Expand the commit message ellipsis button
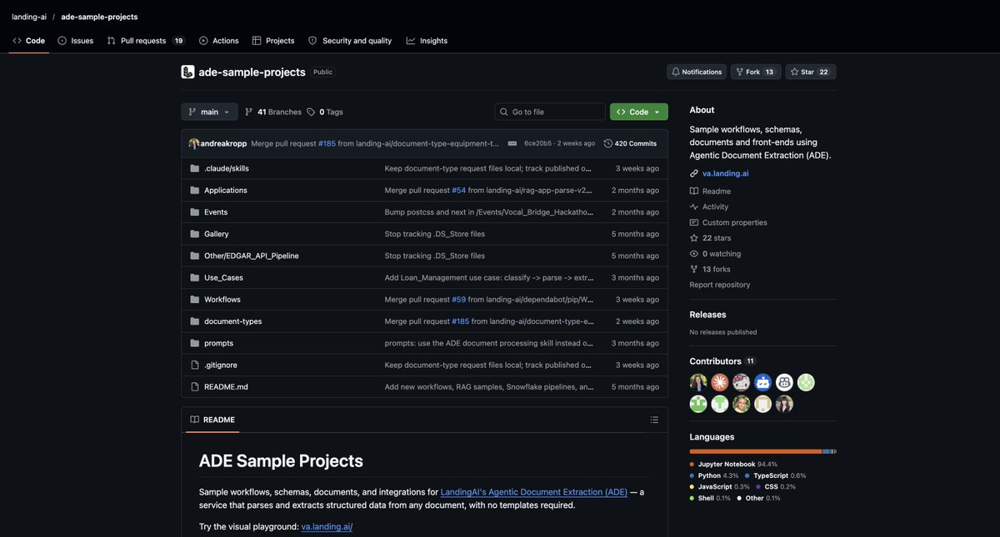Screen dimensions: 1000x537 (512, 143)
